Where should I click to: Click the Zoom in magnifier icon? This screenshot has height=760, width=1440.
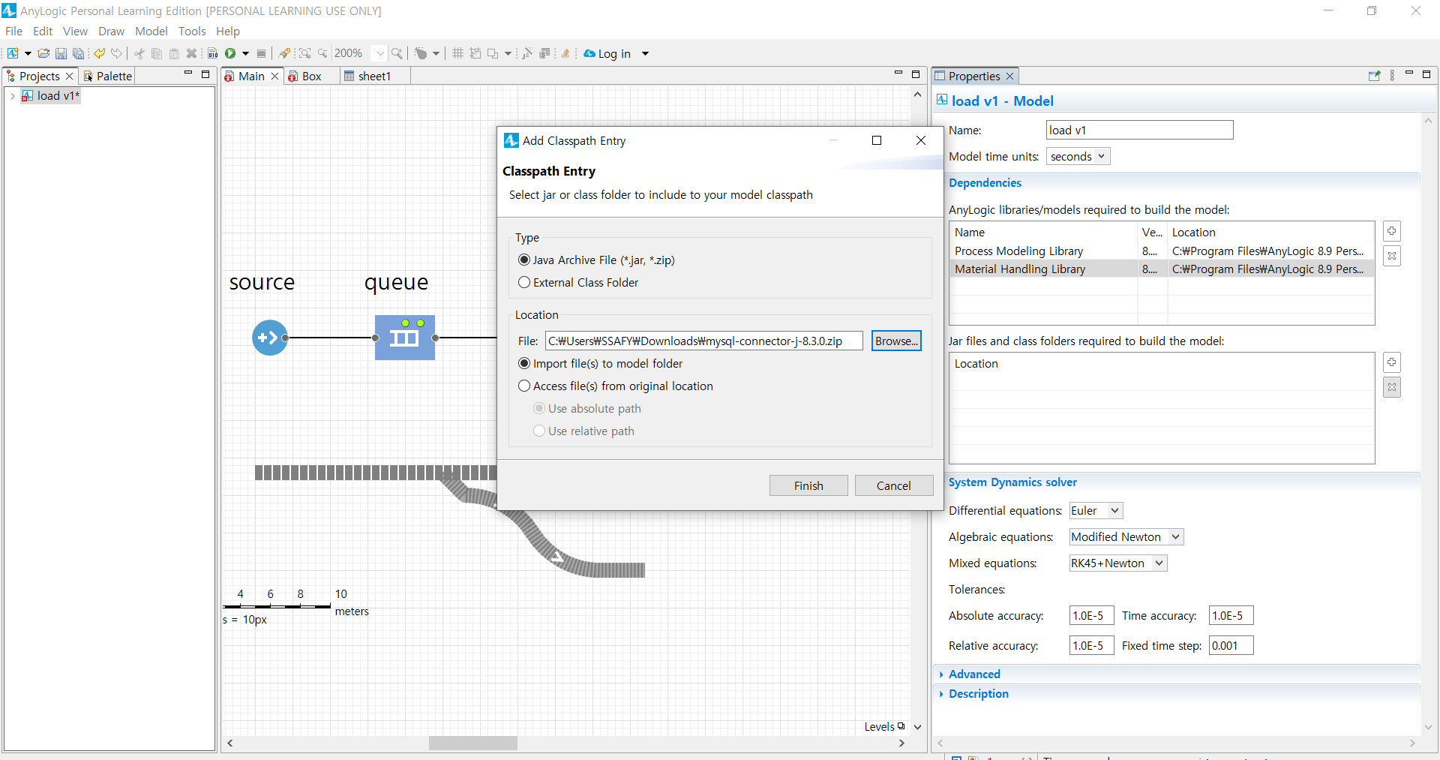point(397,53)
